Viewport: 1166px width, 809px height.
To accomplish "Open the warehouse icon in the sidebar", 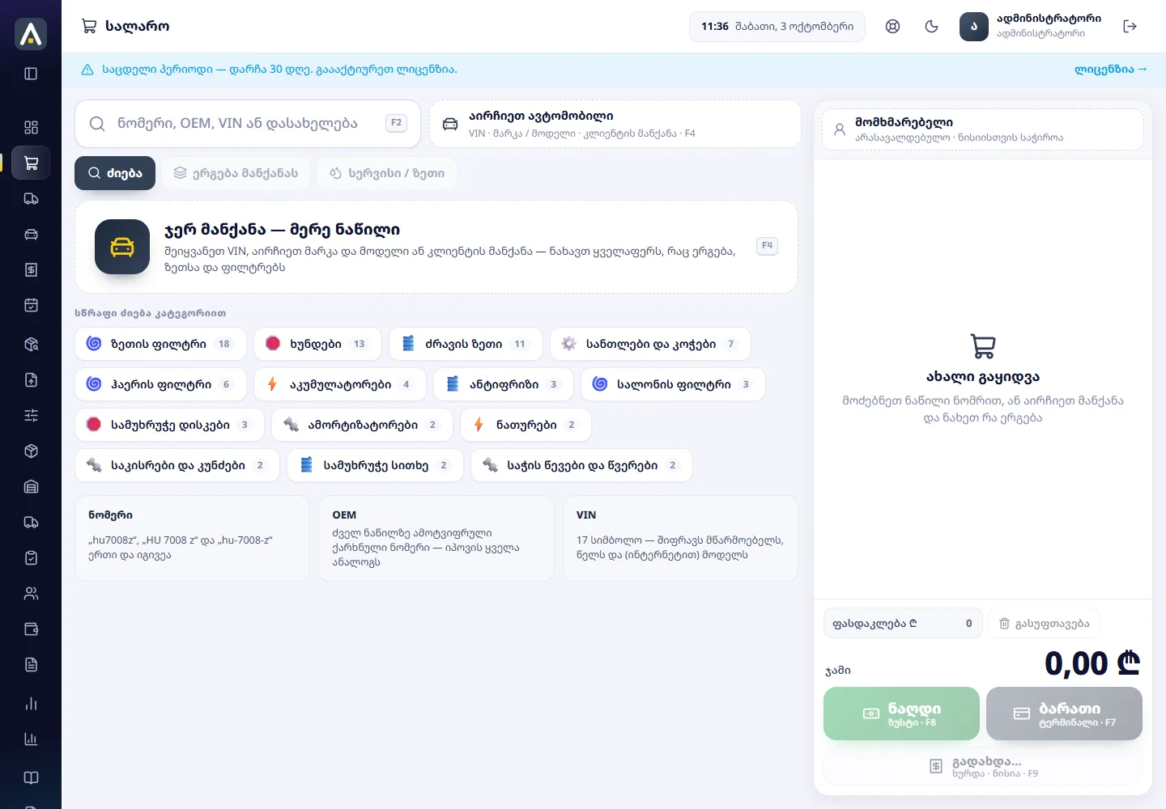I will point(31,486).
